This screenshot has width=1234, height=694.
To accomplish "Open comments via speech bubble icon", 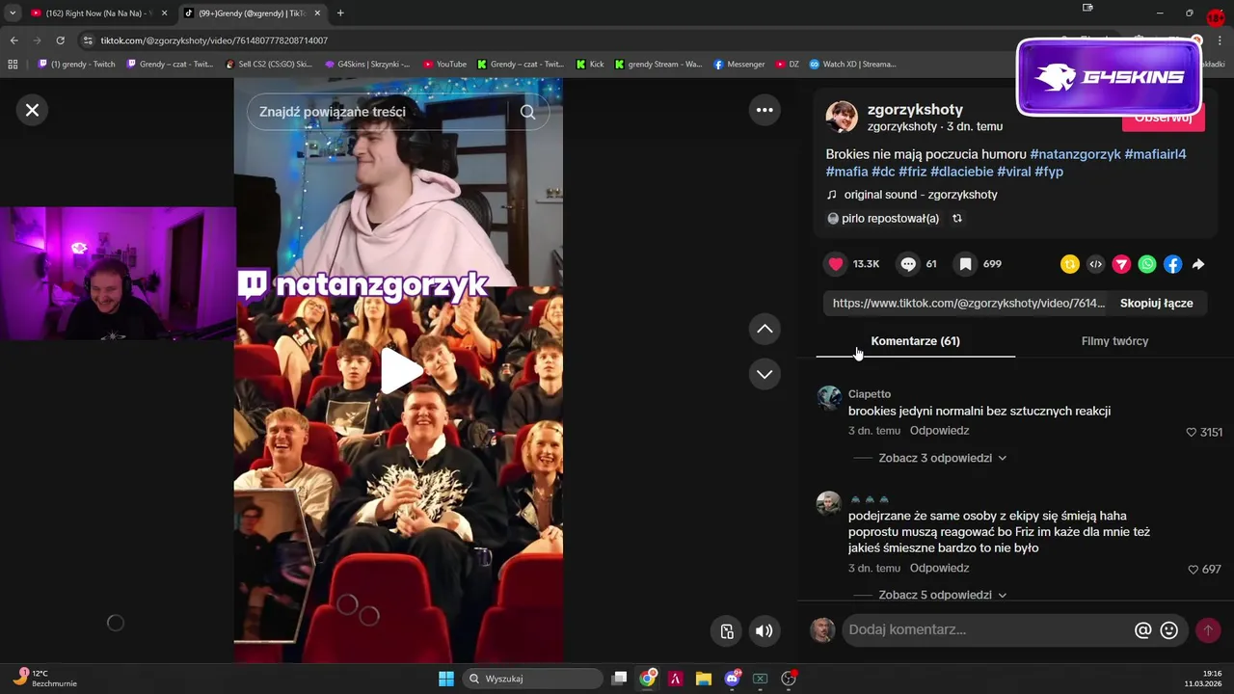I will (908, 264).
